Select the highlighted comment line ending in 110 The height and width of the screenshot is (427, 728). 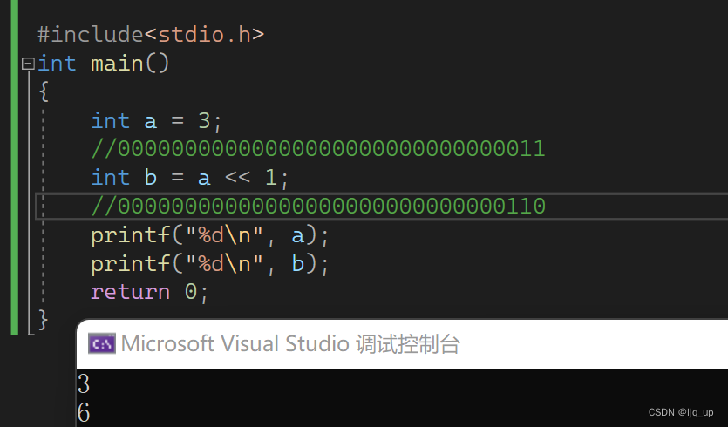coord(318,206)
